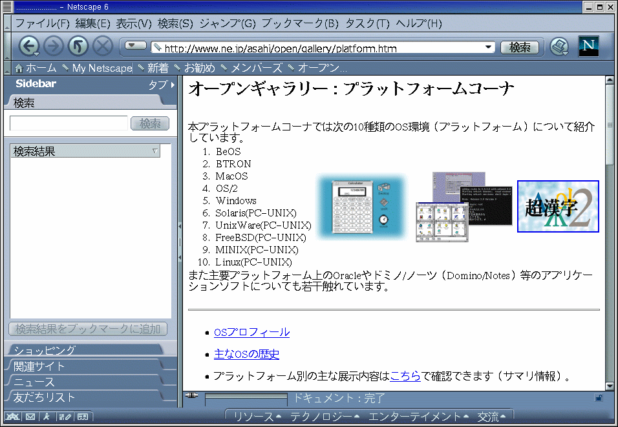Reload the page with the curved-arrow button
The height and width of the screenshot is (427, 618).
[x=78, y=47]
